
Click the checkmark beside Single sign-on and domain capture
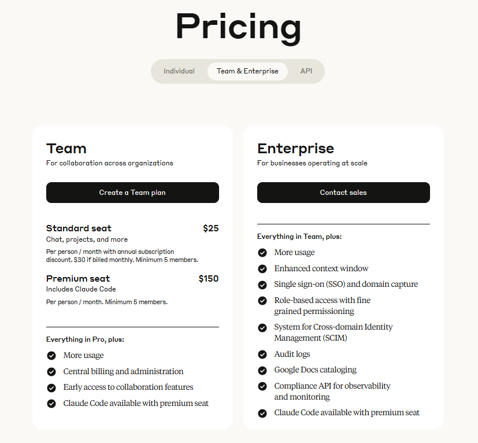point(262,284)
